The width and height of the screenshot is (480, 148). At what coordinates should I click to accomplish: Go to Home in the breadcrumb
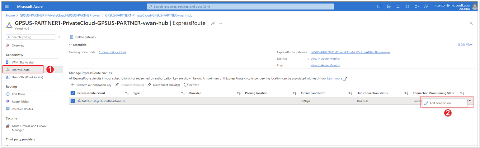(x=10, y=15)
